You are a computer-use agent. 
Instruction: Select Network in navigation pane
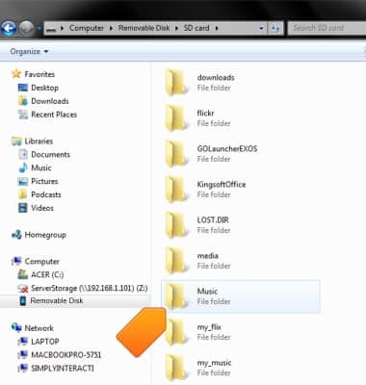click(39, 328)
